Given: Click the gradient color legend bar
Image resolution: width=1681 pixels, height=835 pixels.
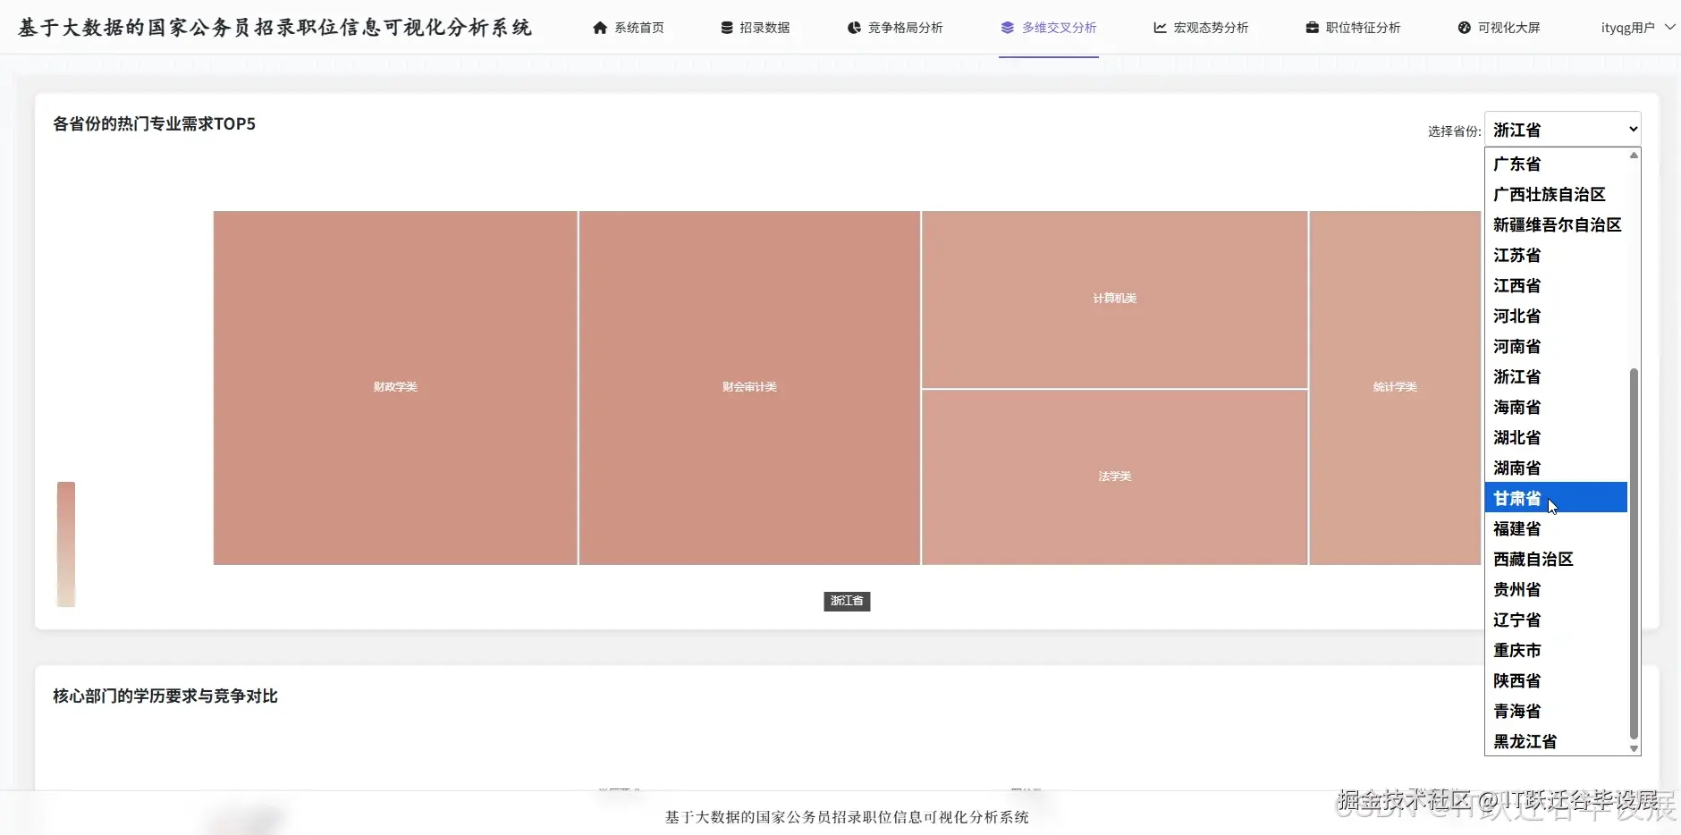Looking at the screenshot, I should pos(65,544).
